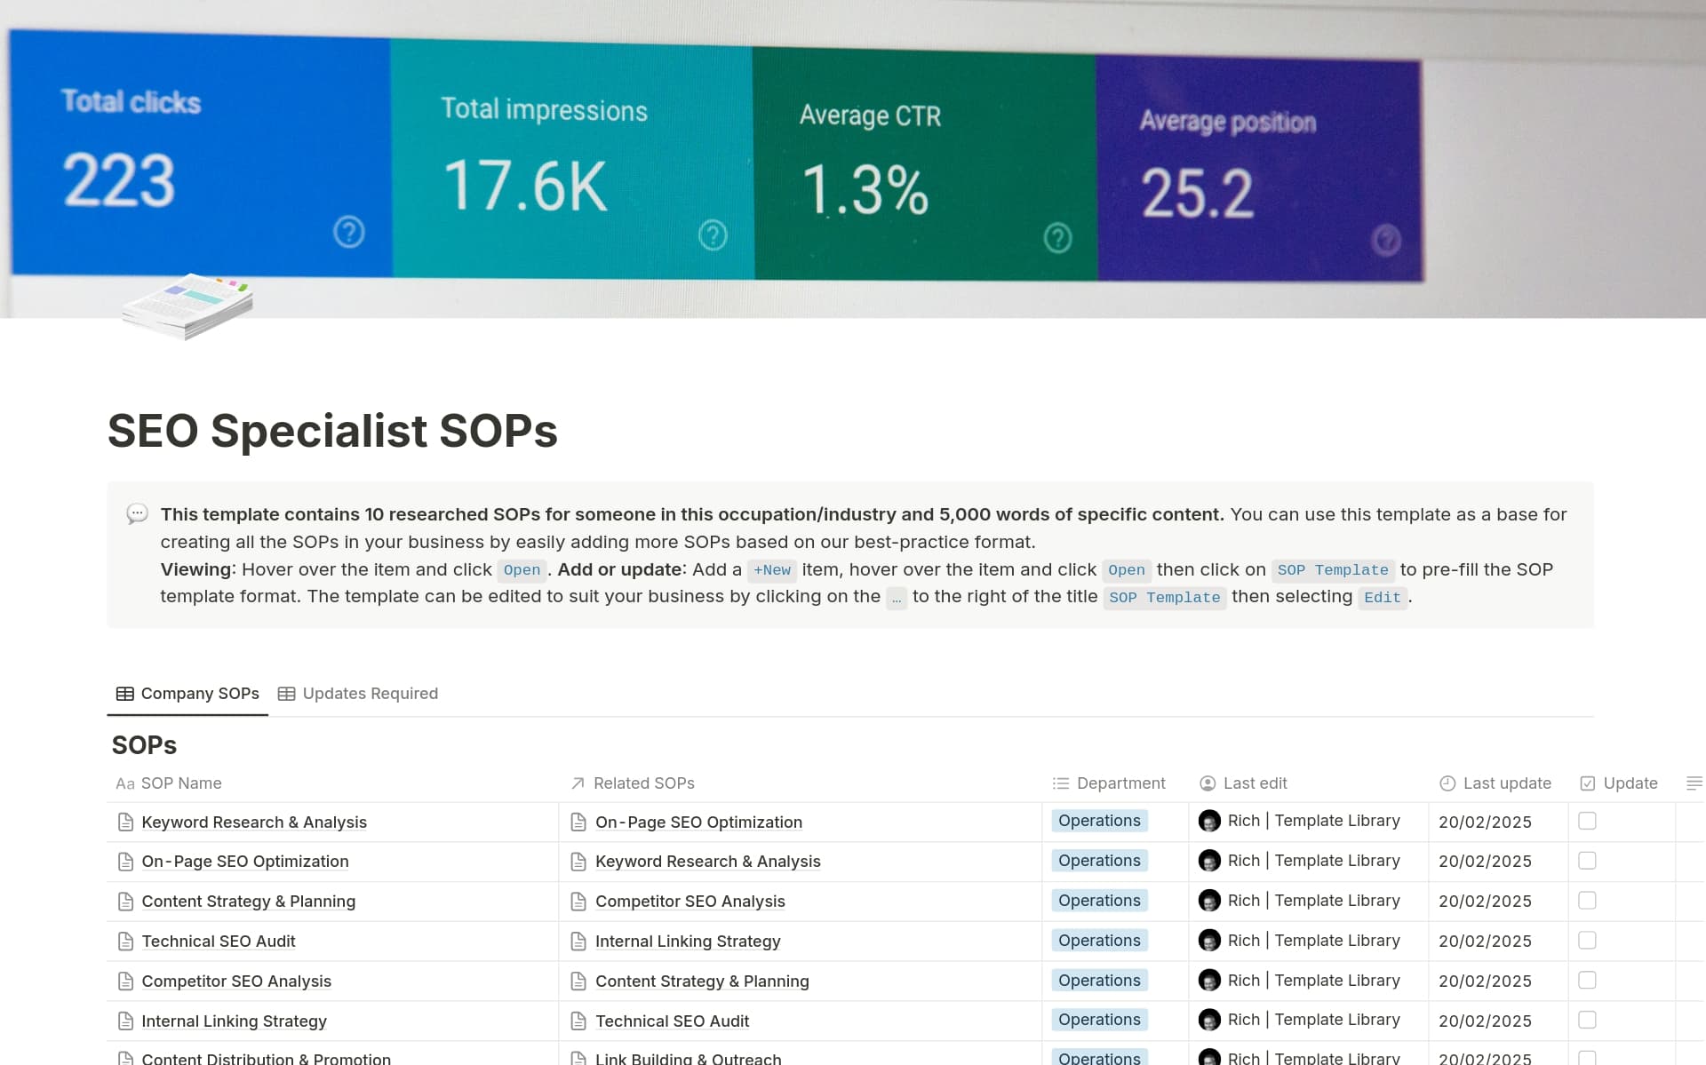Click Rich's avatar in the Last edit column

1210,821
